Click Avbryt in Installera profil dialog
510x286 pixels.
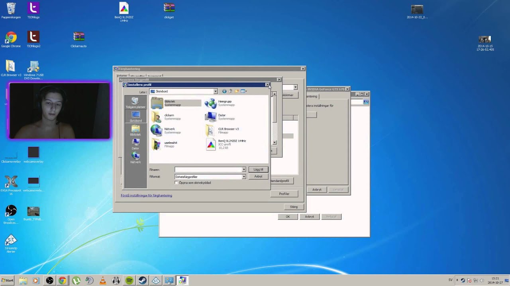(258, 176)
